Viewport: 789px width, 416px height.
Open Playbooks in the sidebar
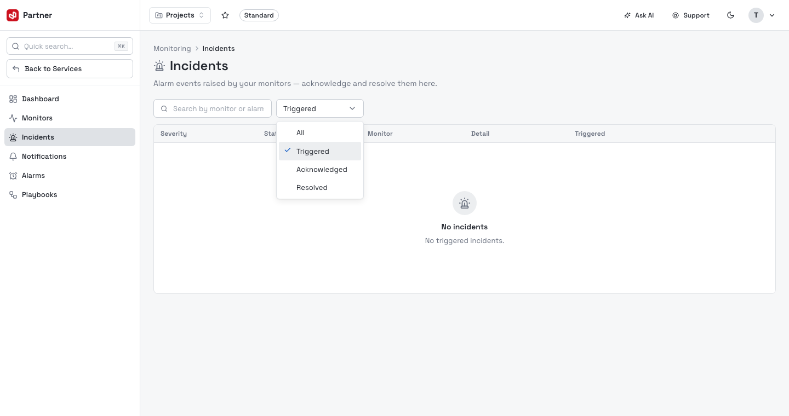[x=70, y=195]
